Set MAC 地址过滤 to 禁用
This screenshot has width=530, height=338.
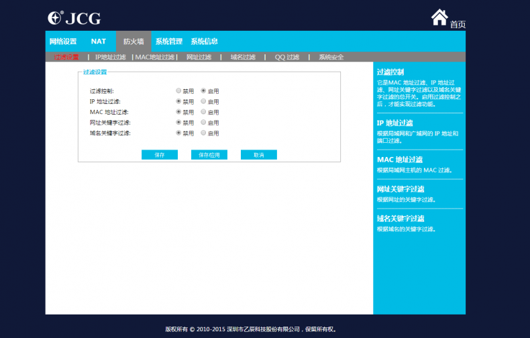point(178,111)
